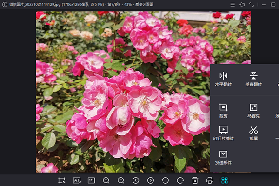The height and width of the screenshot is (186, 279).
Task: Print the current image
Action: click(210, 180)
